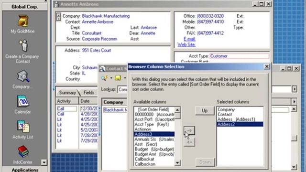Select the Blackhawk row in search results
306x172 pixels.
tap(115, 110)
